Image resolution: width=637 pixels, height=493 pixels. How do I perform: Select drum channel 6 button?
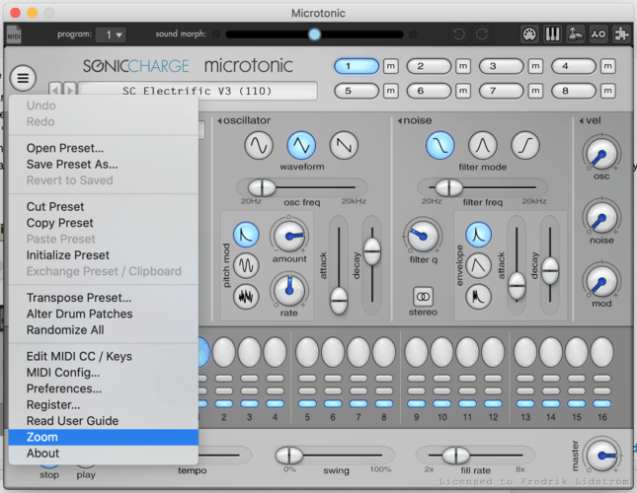click(429, 91)
